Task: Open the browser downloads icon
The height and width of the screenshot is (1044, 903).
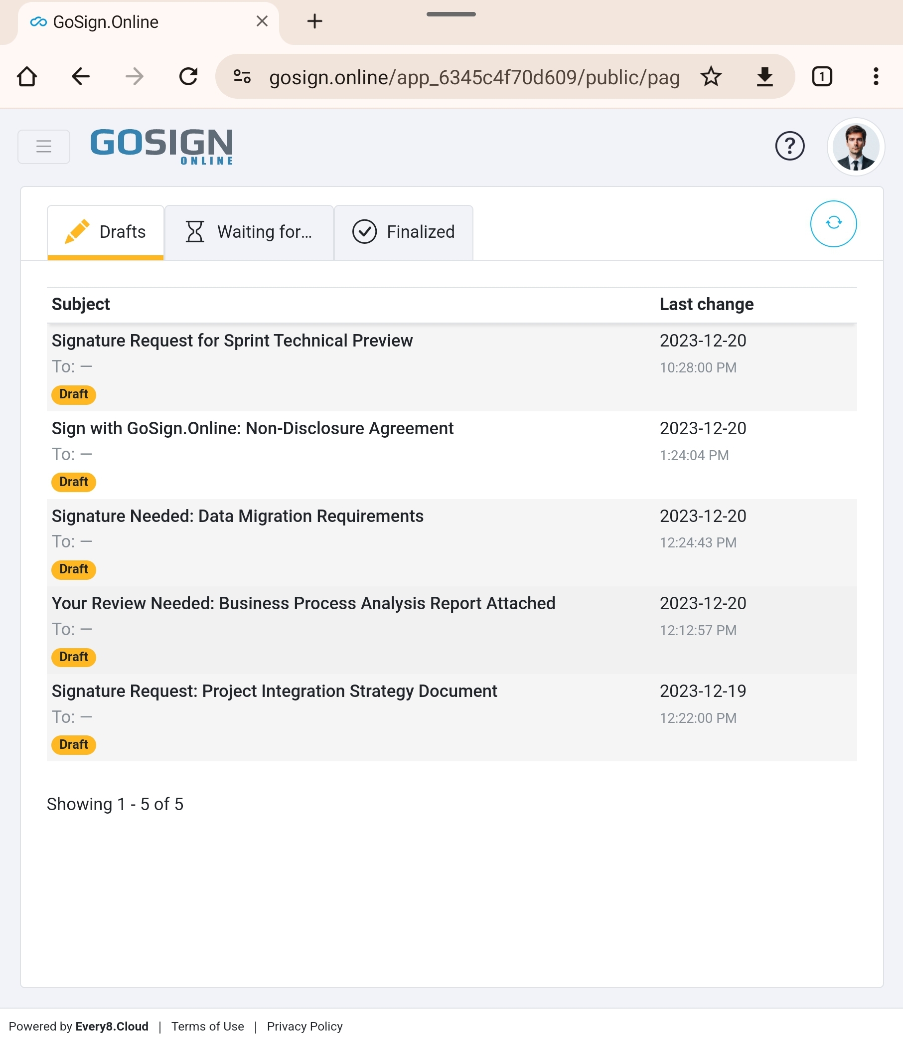Action: [x=765, y=77]
